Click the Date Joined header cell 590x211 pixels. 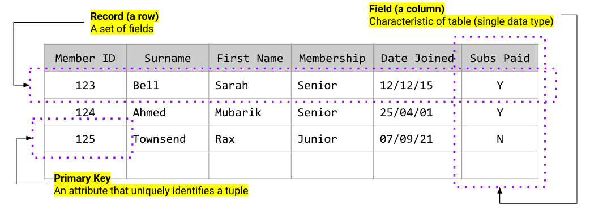coord(418,58)
